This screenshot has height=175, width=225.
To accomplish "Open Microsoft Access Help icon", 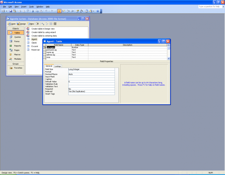I will pyautogui.click(x=98, y=11).
